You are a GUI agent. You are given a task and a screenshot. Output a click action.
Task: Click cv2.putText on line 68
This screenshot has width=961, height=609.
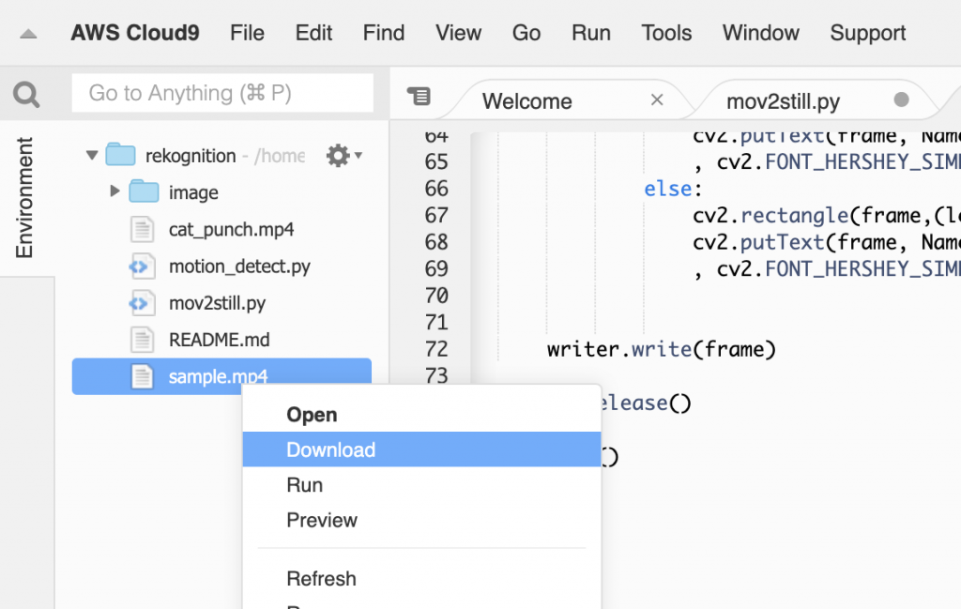pyautogui.click(x=758, y=243)
